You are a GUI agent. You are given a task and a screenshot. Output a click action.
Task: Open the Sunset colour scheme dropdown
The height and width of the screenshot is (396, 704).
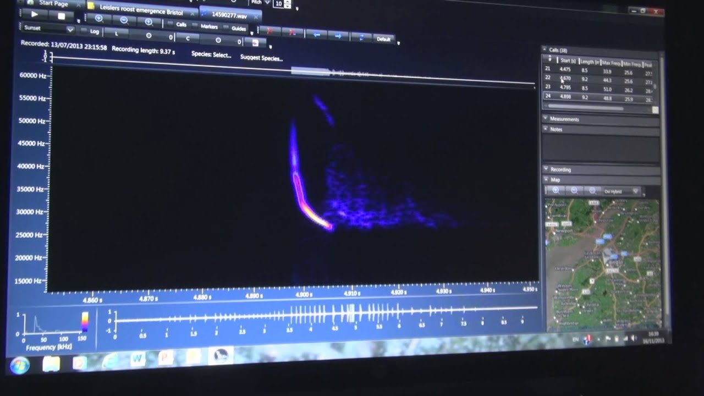(48, 28)
